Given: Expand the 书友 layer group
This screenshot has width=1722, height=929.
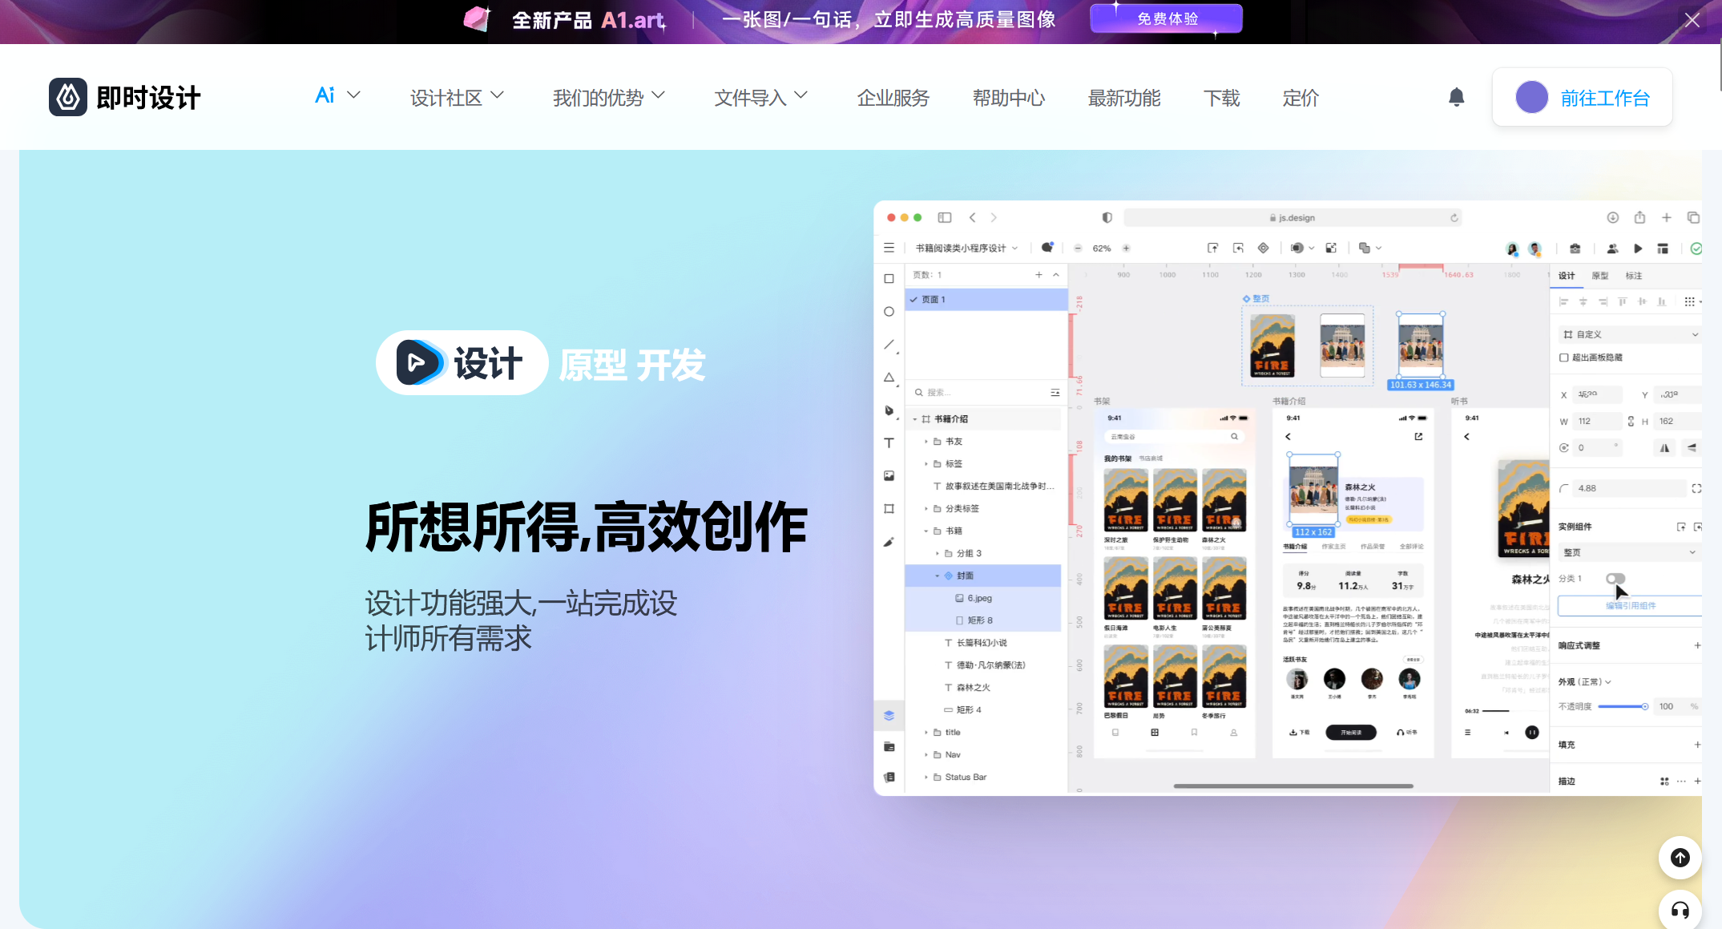Looking at the screenshot, I should pyautogui.click(x=926, y=442).
